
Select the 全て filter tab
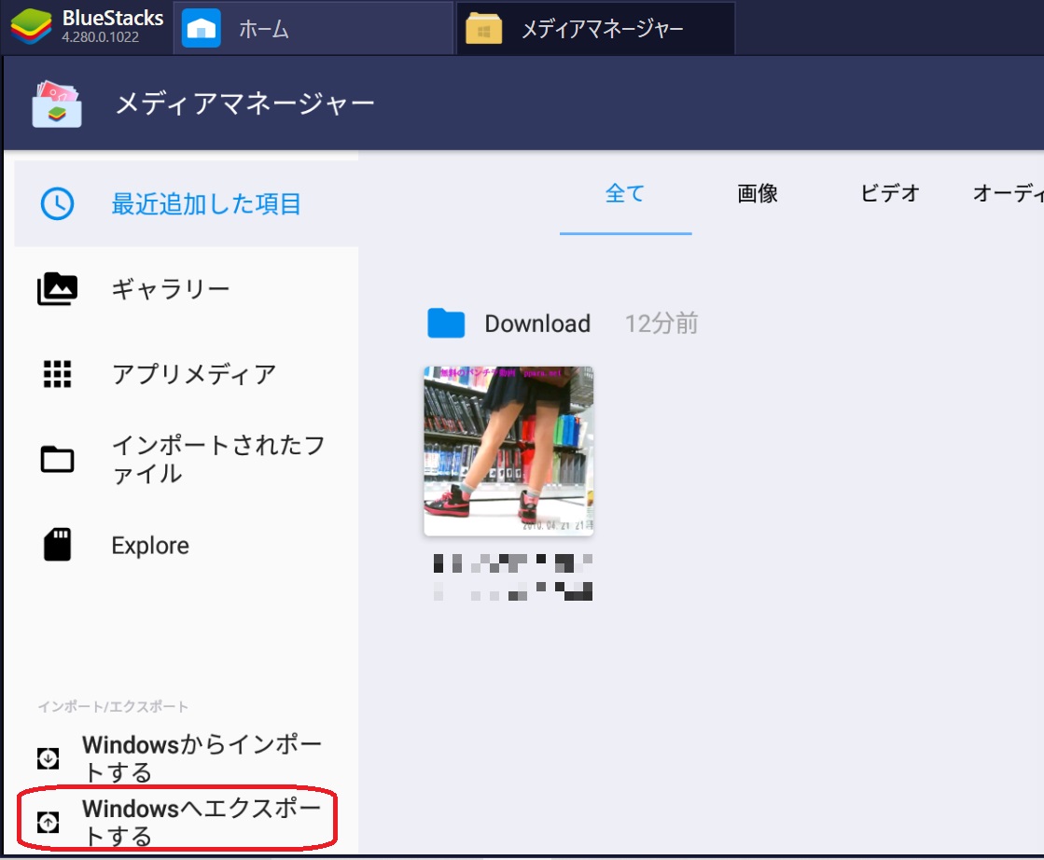tap(626, 194)
